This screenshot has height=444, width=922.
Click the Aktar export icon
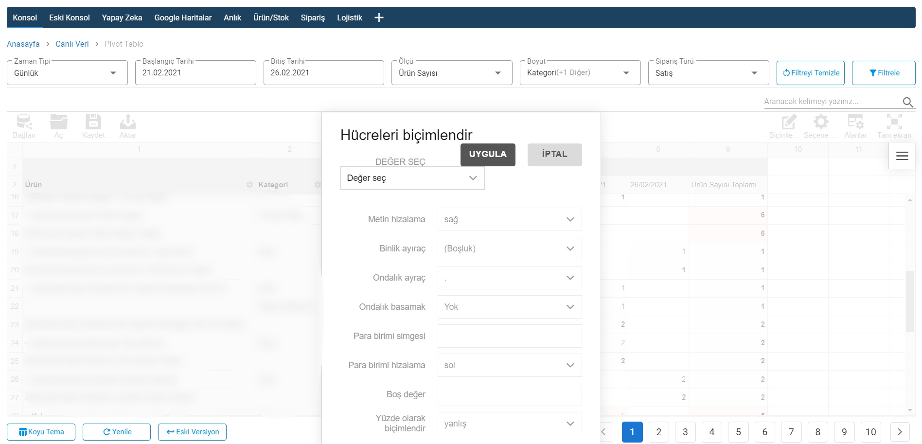(x=128, y=126)
